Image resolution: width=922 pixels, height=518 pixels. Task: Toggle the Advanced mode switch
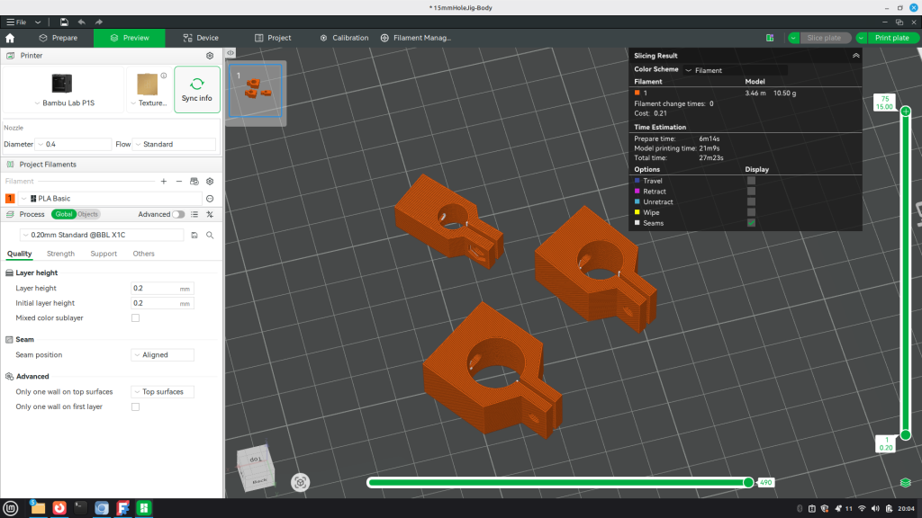(x=178, y=214)
